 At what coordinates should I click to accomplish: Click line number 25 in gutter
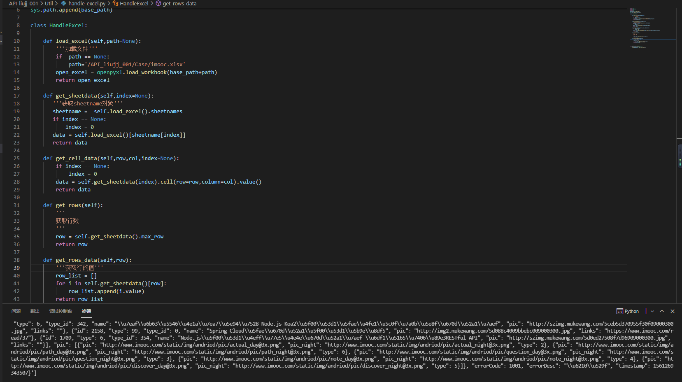point(16,158)
